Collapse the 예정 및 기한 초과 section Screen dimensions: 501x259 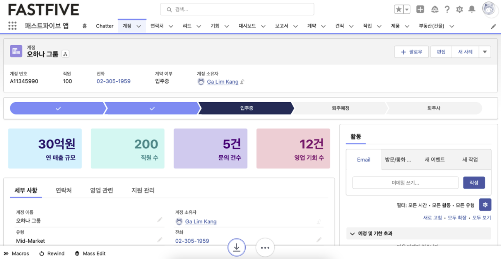(x=352, y=233)
